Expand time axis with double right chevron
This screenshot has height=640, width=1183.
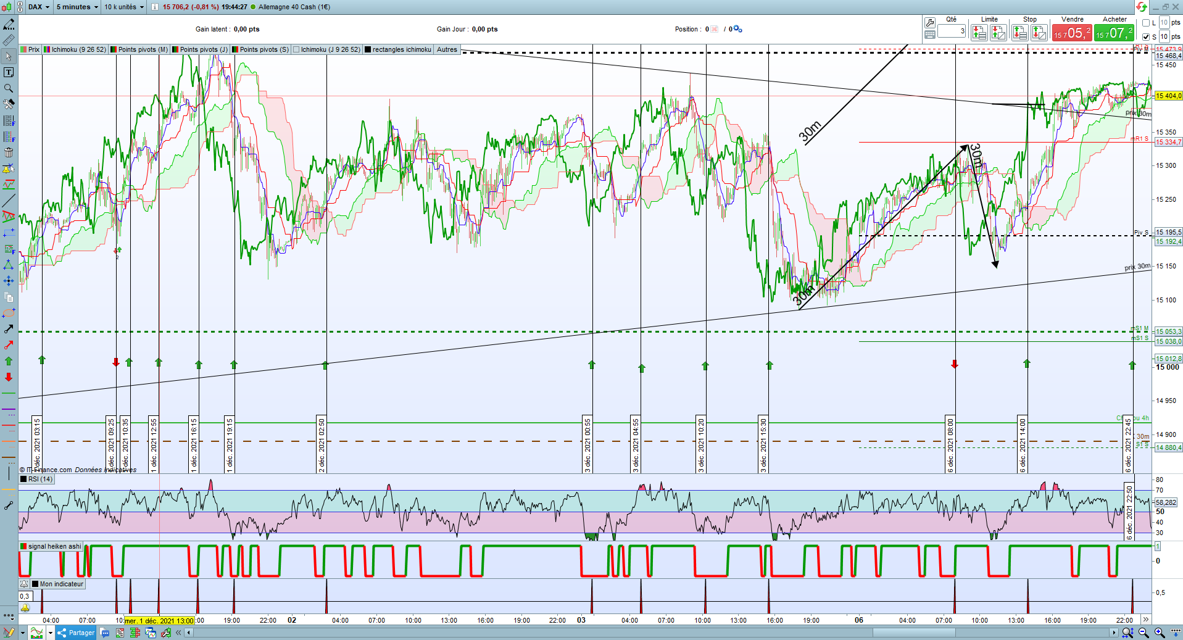click(x=1146, y=620)
